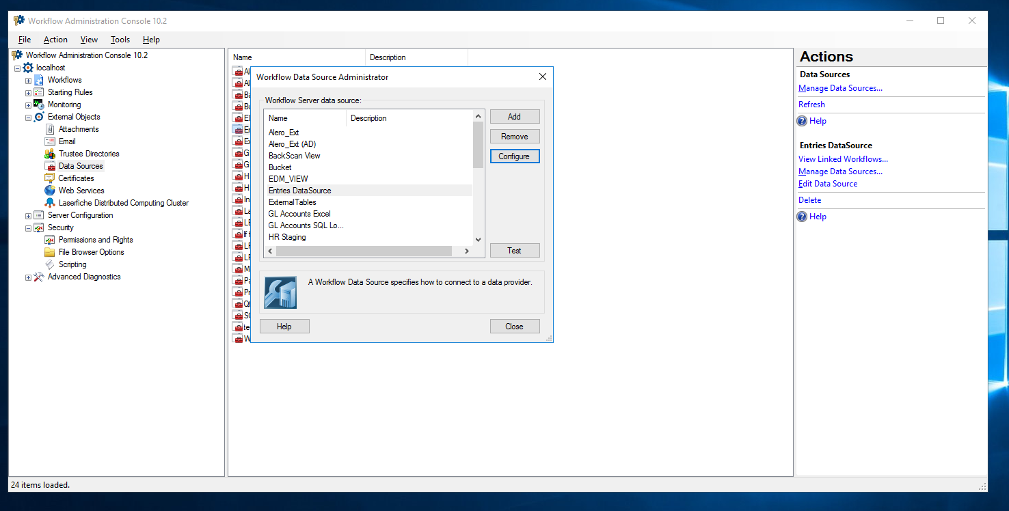Click the Edit Data Source link
The image size is (1009, 511).
click(x=828, y=184)
